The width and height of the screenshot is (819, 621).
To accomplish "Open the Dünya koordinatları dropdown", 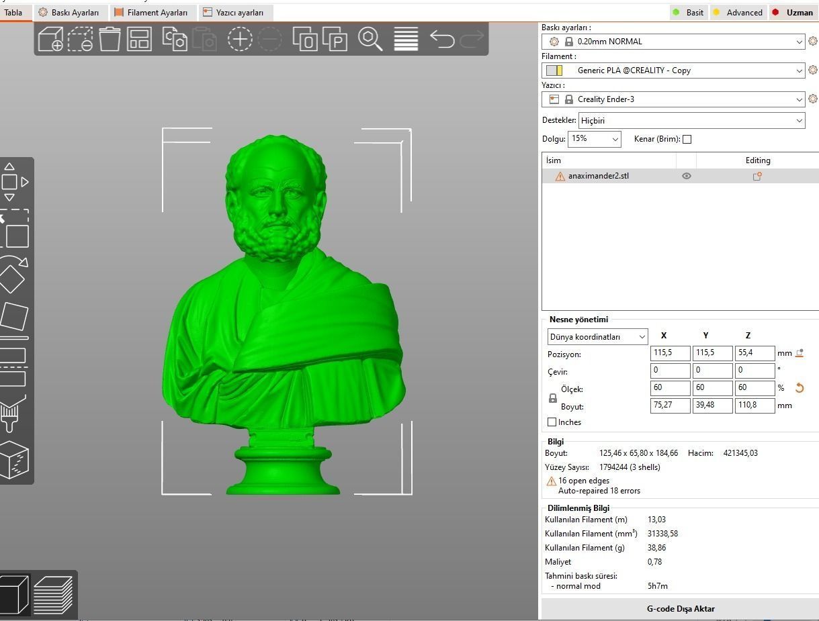I will point(597,336).
